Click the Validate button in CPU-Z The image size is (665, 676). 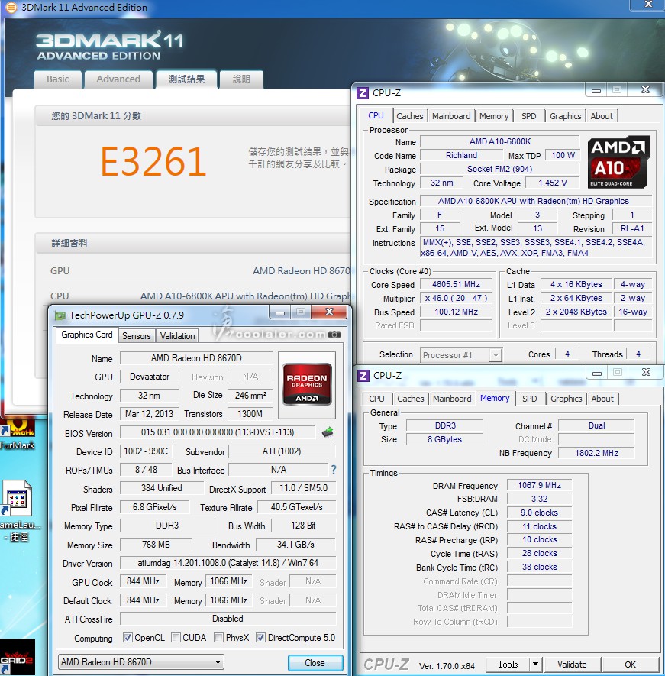point(572,665)
